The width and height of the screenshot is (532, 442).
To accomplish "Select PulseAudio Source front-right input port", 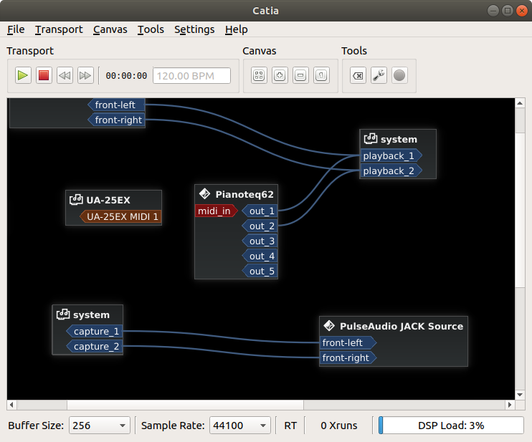I will click(x=348, y=357).
